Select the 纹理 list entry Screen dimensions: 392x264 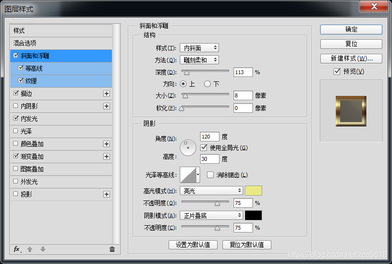coord(61,81)
